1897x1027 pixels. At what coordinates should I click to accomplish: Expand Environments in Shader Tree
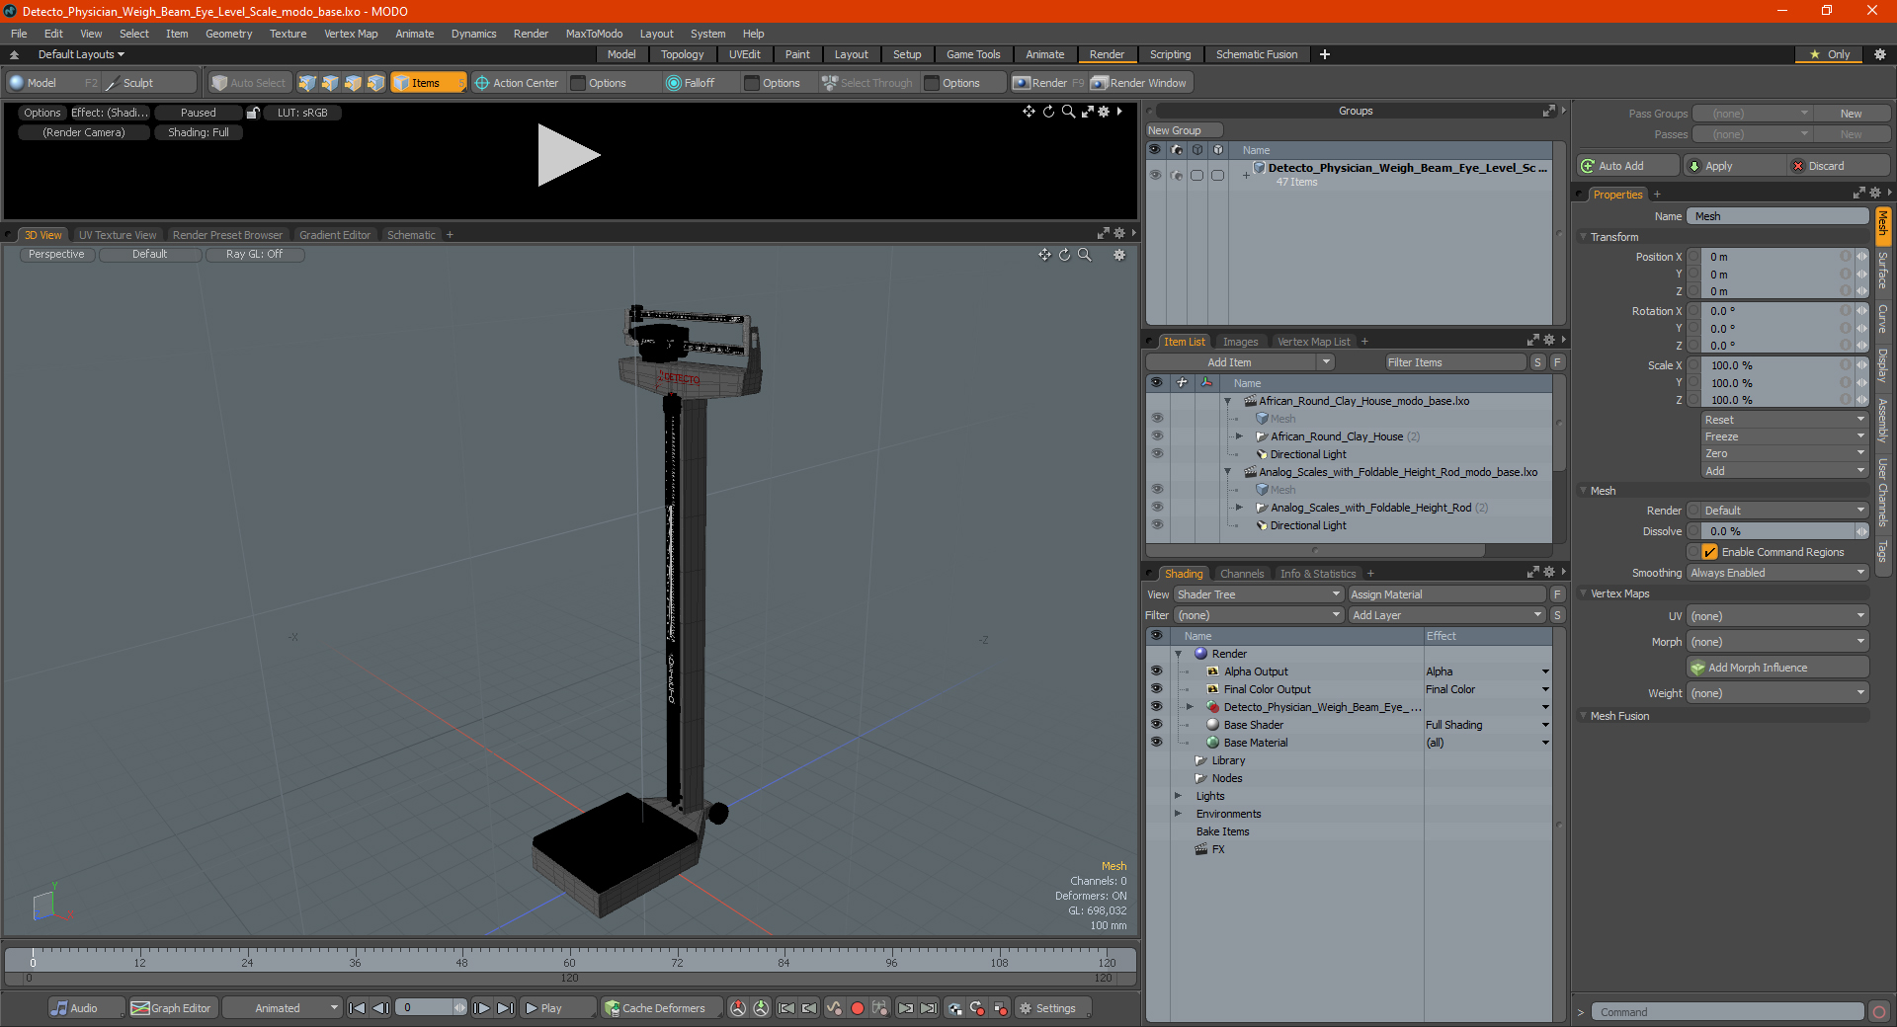pyautogui.click(x=1179, y=814)
